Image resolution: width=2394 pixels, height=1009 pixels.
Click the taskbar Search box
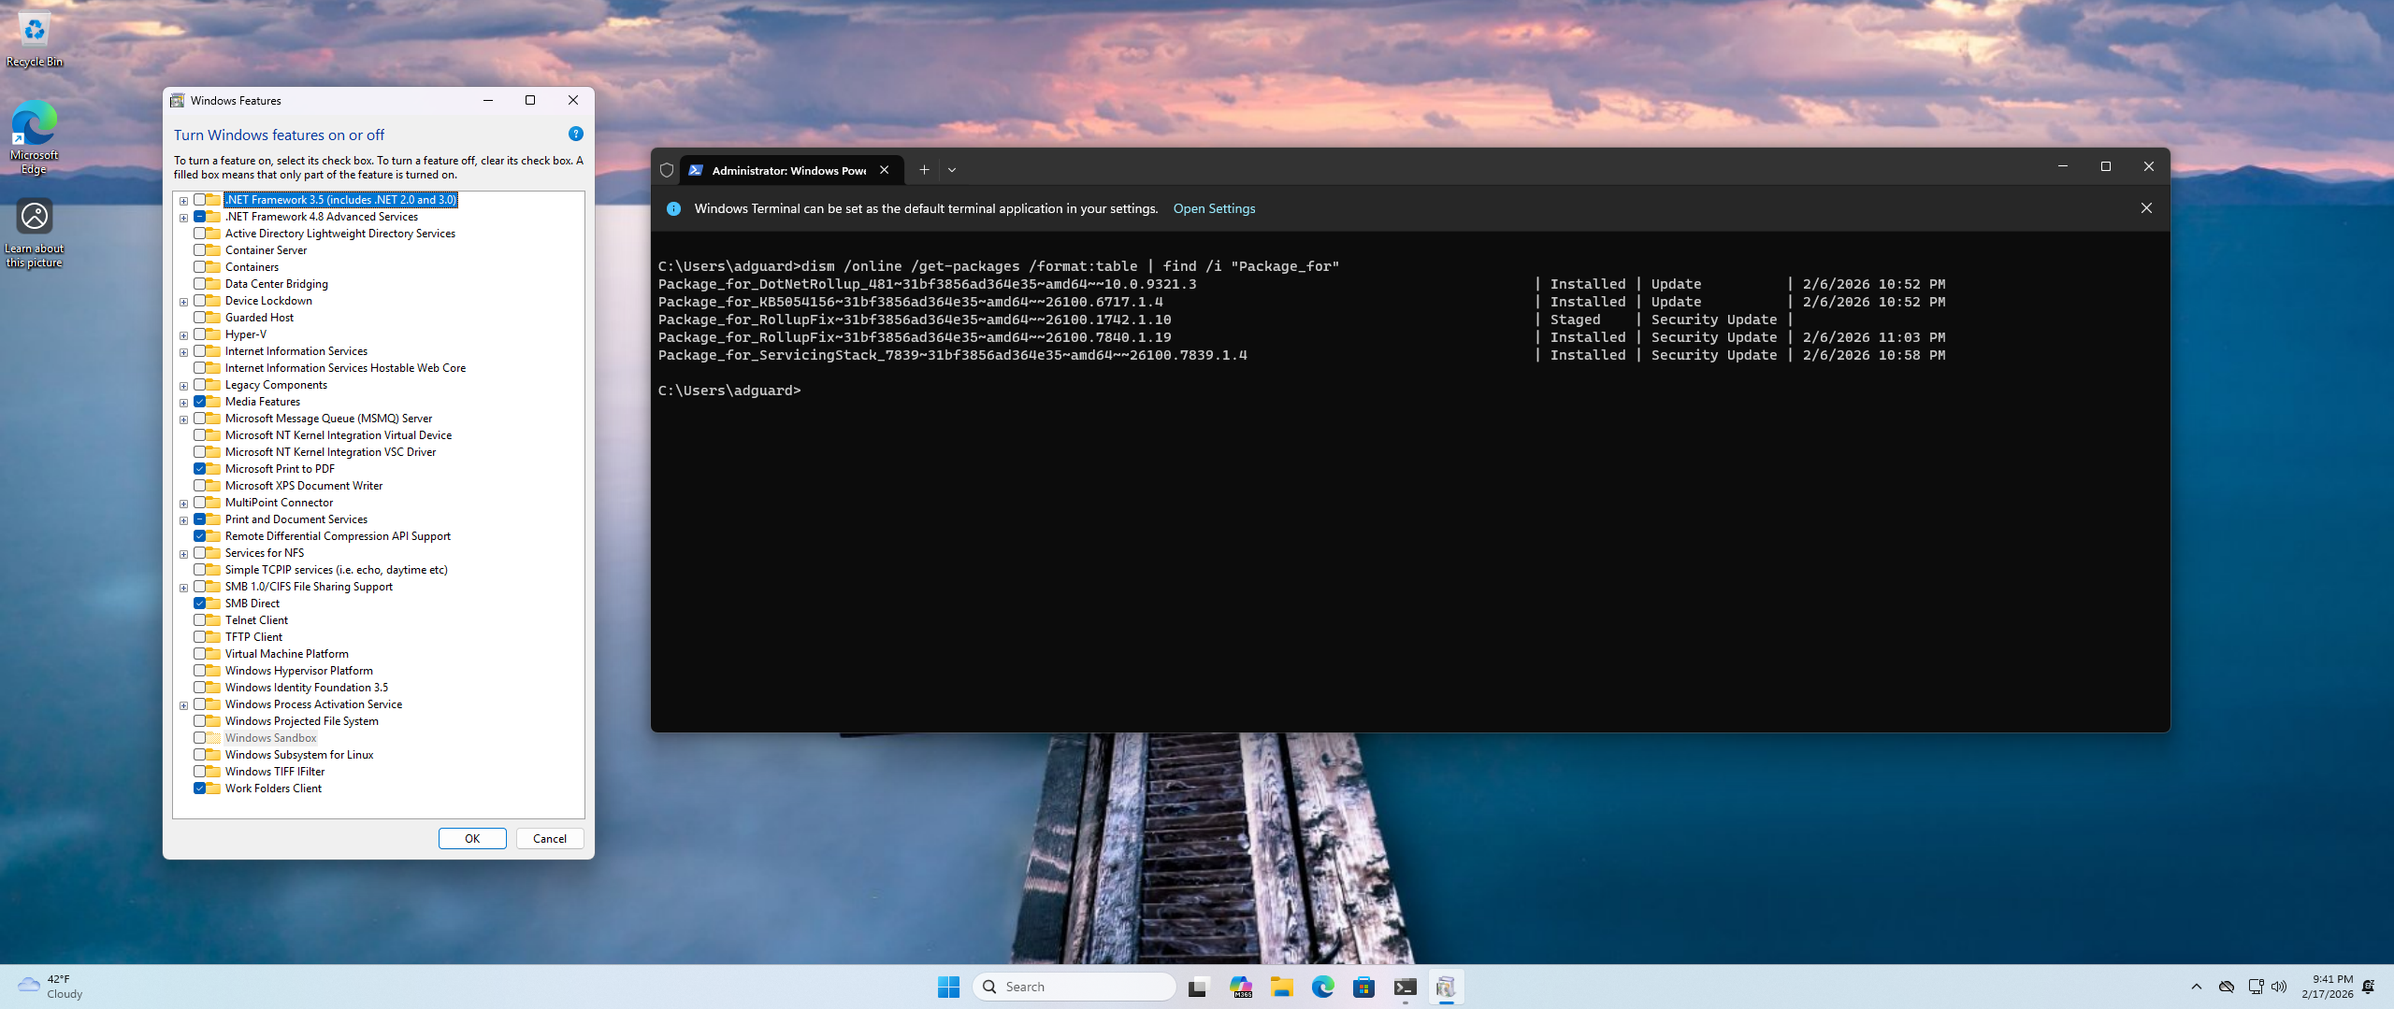(x=1075, y=987)
